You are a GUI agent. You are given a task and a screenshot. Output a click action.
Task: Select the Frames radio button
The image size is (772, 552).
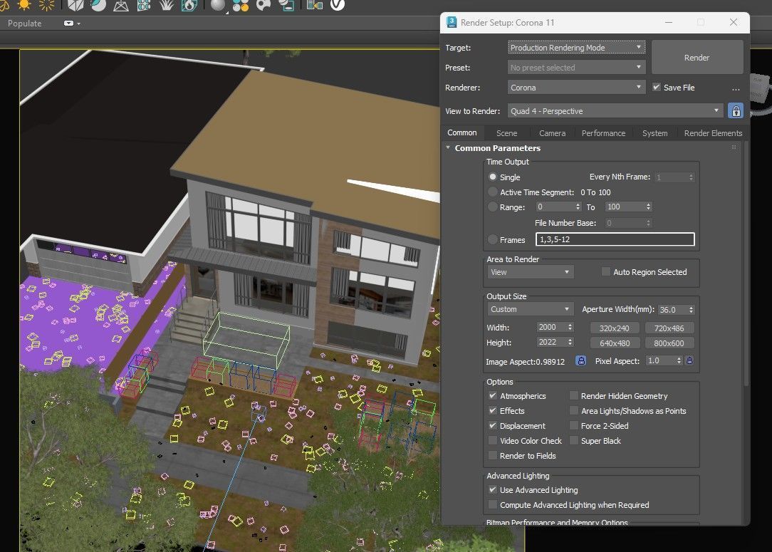tap(492, 239)
